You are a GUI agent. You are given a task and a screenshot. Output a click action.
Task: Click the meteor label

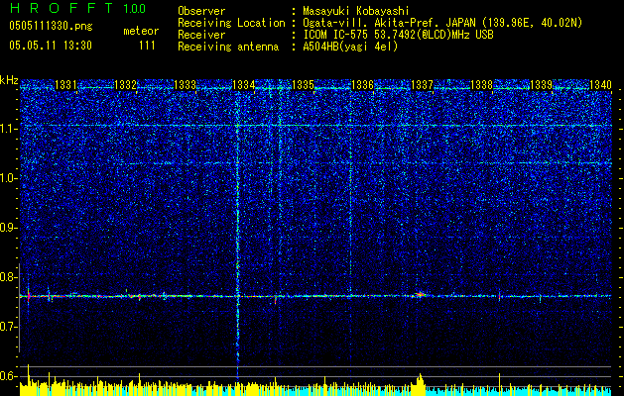coord(141,31)
